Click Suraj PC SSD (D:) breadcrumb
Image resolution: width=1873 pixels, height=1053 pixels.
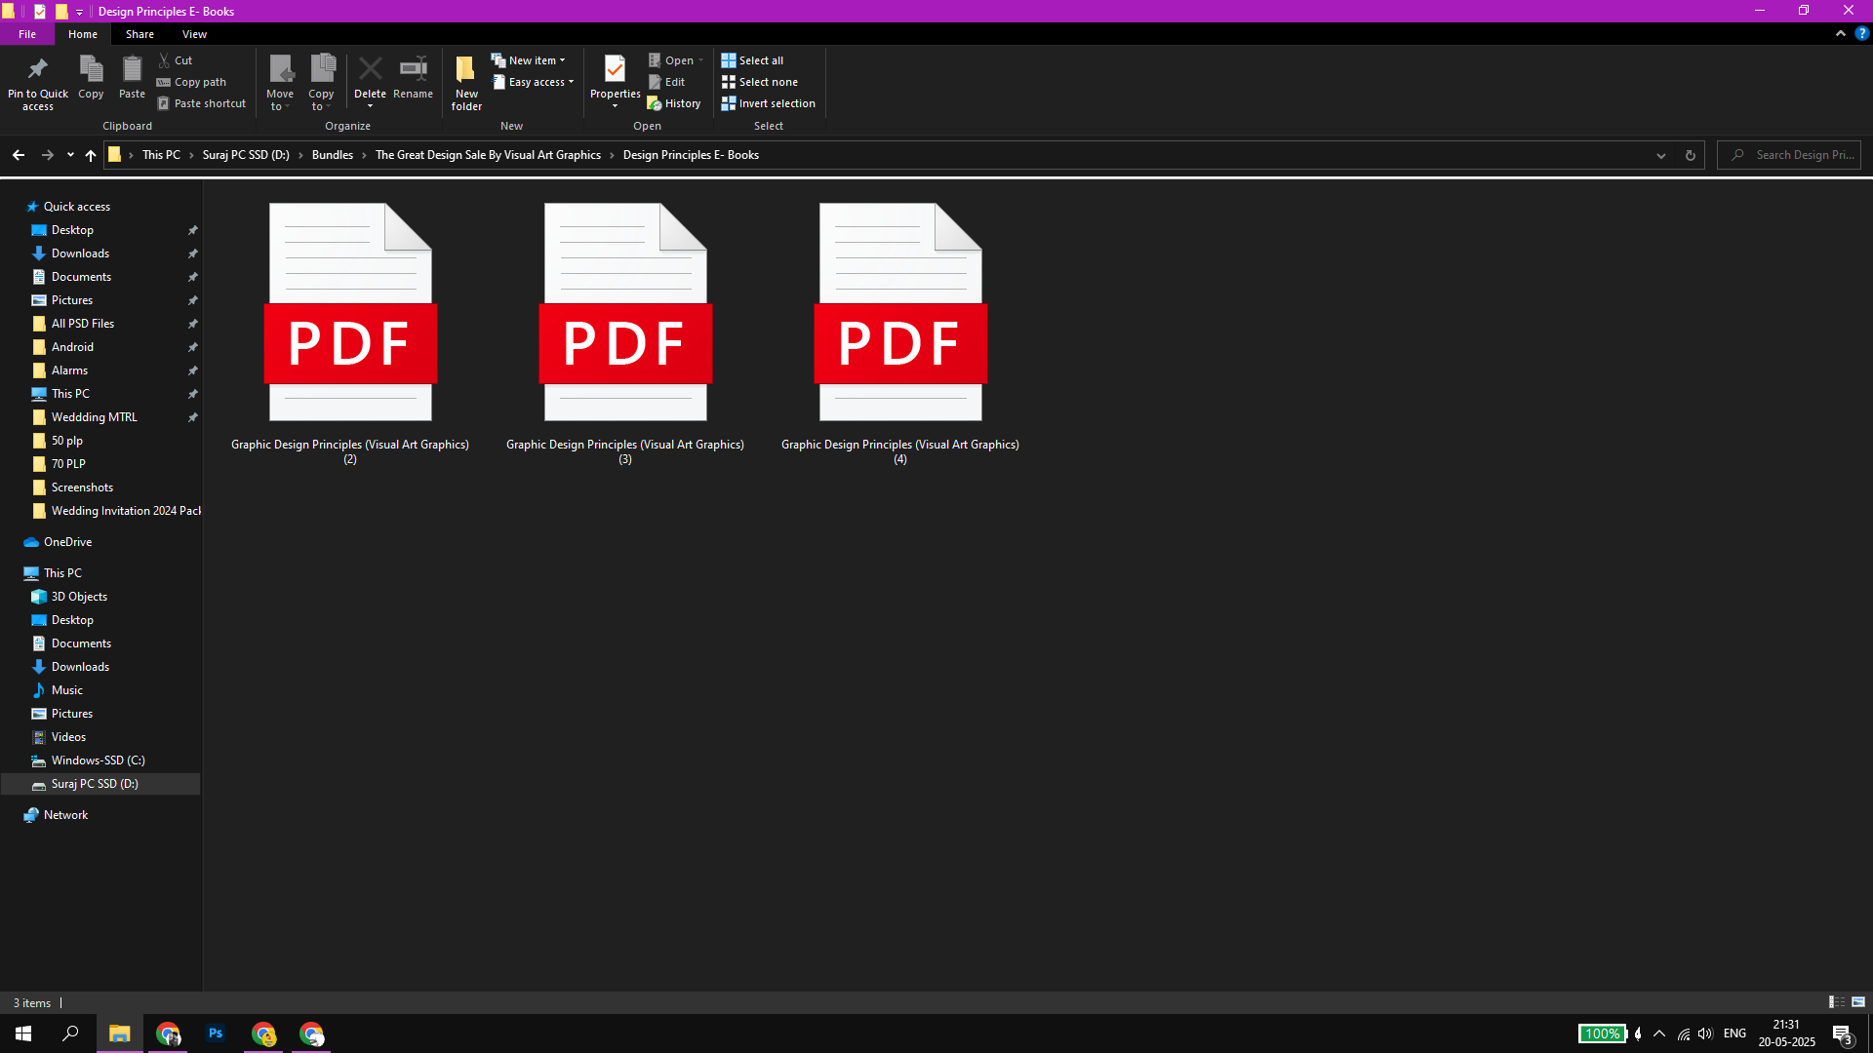click(246, 155)
